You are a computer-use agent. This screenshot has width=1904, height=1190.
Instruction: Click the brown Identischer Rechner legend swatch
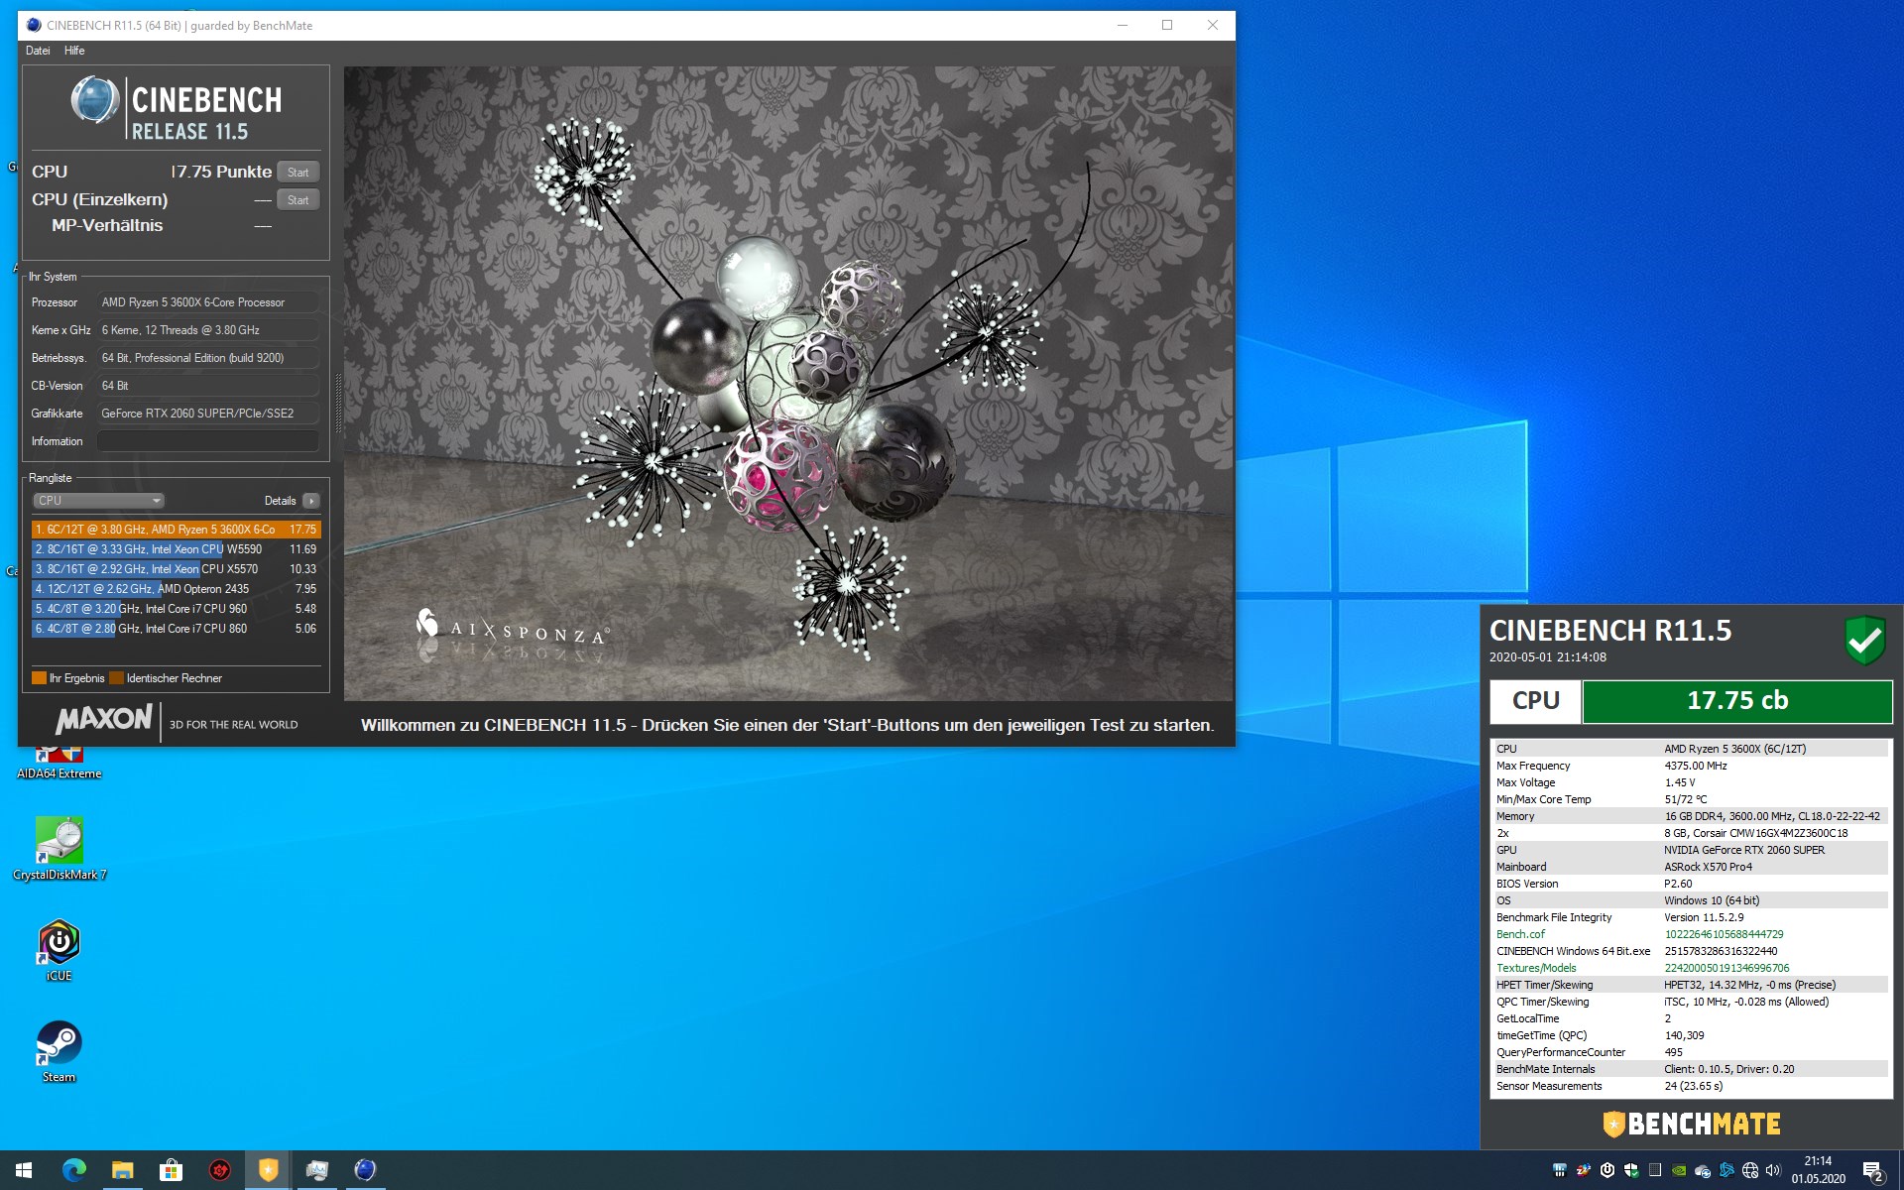tap(116, 678)
